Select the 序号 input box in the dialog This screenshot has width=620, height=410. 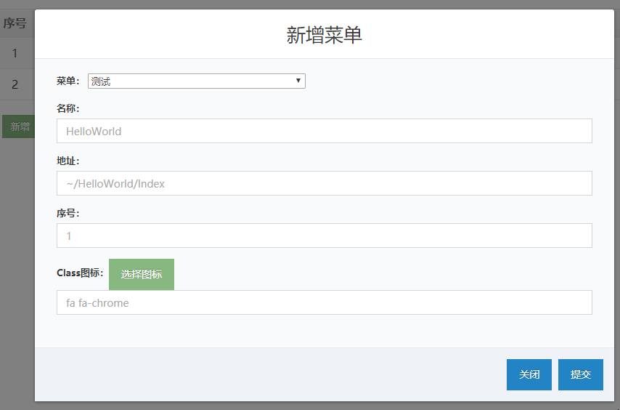pos(324,236)
